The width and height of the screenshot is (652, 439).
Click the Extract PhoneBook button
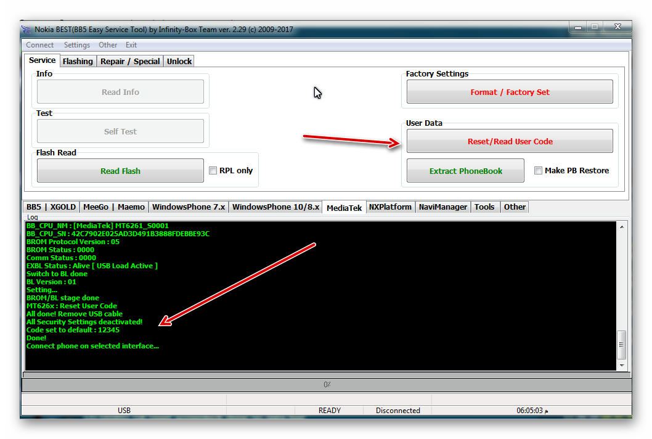click(465, 171)
